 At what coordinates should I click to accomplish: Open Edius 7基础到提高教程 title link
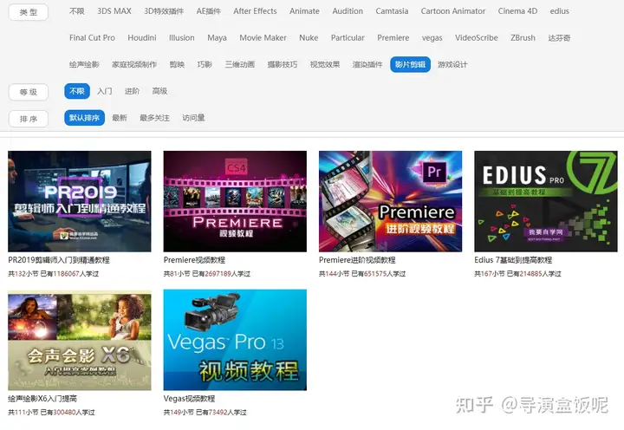click(x=513, y=260)
